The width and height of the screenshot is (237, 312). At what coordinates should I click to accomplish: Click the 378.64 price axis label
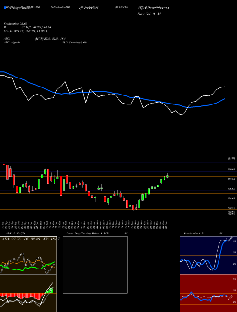(231, 179)
